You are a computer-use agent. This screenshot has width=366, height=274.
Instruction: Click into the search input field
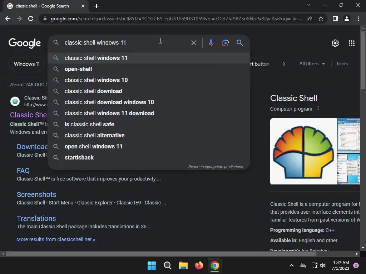tap(126, 43)
